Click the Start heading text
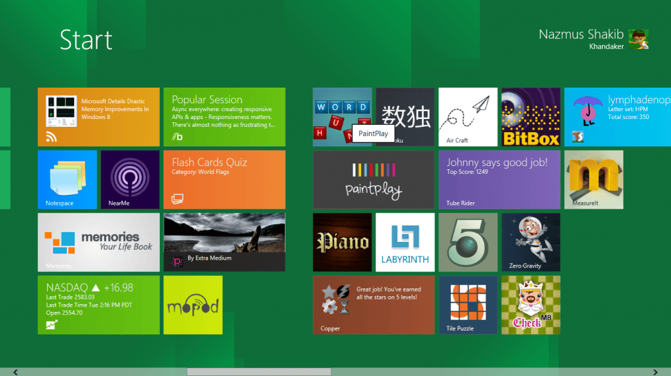Viewport: 671px width, 376px height. click(86, 40)
